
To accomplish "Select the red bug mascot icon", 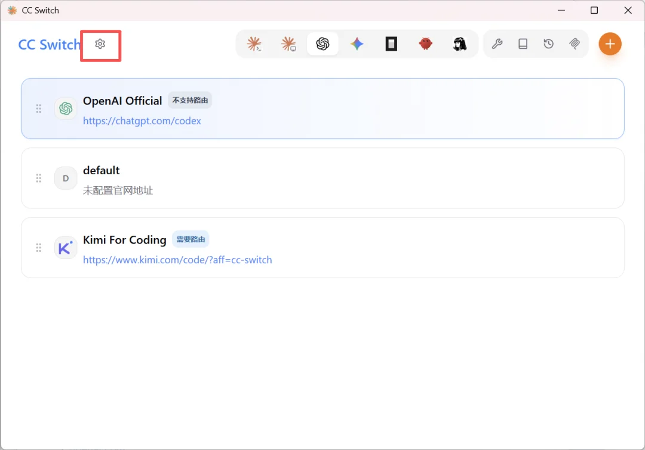I will pos(425,44).
